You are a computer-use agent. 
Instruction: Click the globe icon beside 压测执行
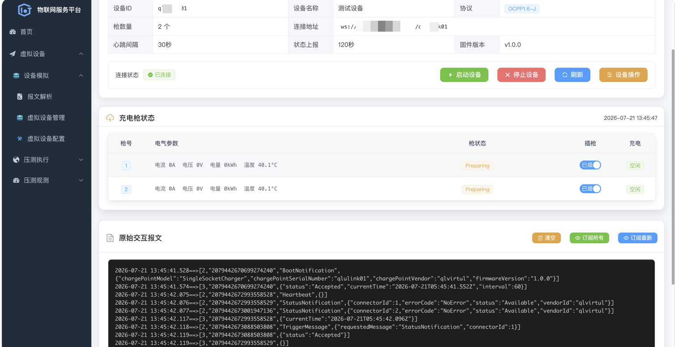(17, 160)
